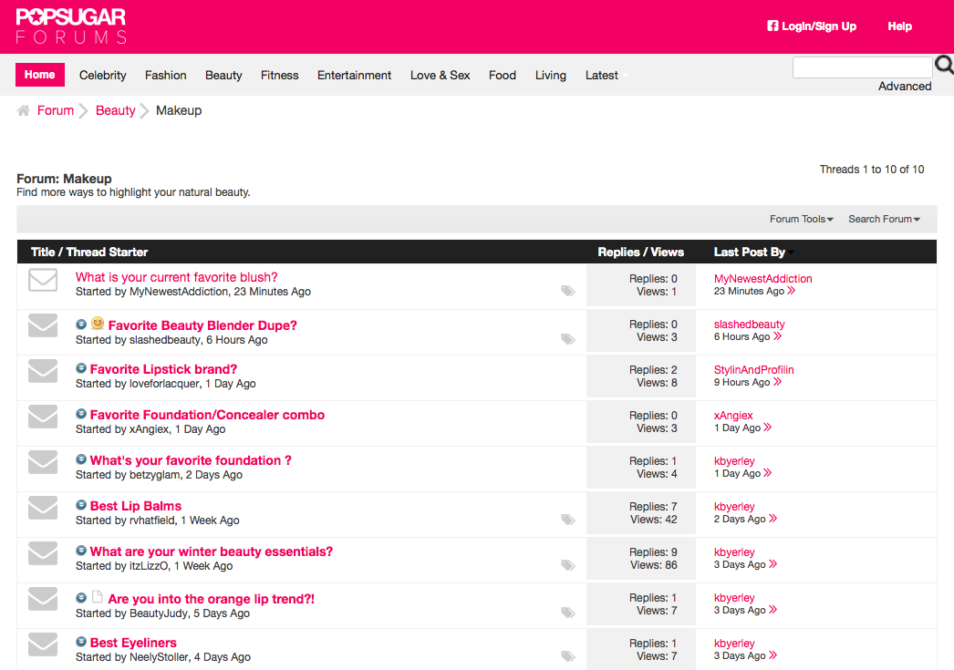Click go-to-last-post arrows beside 23 Minutes Ago

point(791,291)
